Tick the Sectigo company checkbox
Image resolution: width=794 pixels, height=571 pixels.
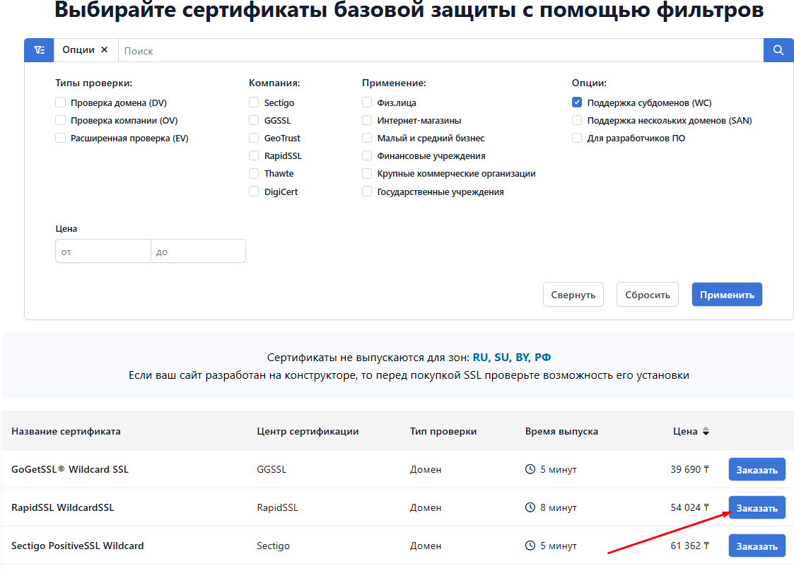pyautogui.click(x=254, y=102)
